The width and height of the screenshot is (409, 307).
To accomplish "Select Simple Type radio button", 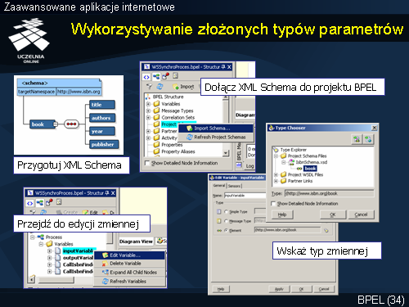I will (x=226, y=211).
